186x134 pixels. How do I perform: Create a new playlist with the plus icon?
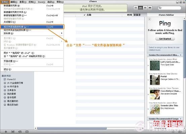tap(6, 132)
